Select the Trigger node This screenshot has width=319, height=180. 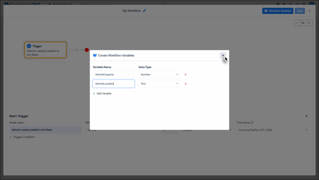click(45, 50)
